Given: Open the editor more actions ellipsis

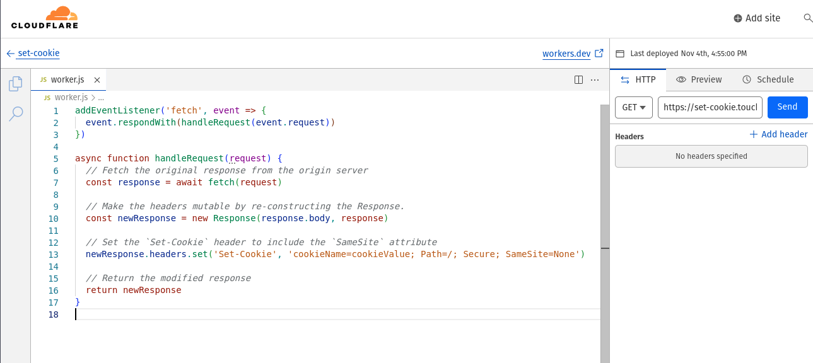Looking at the screenshot, I should (595, 80).
